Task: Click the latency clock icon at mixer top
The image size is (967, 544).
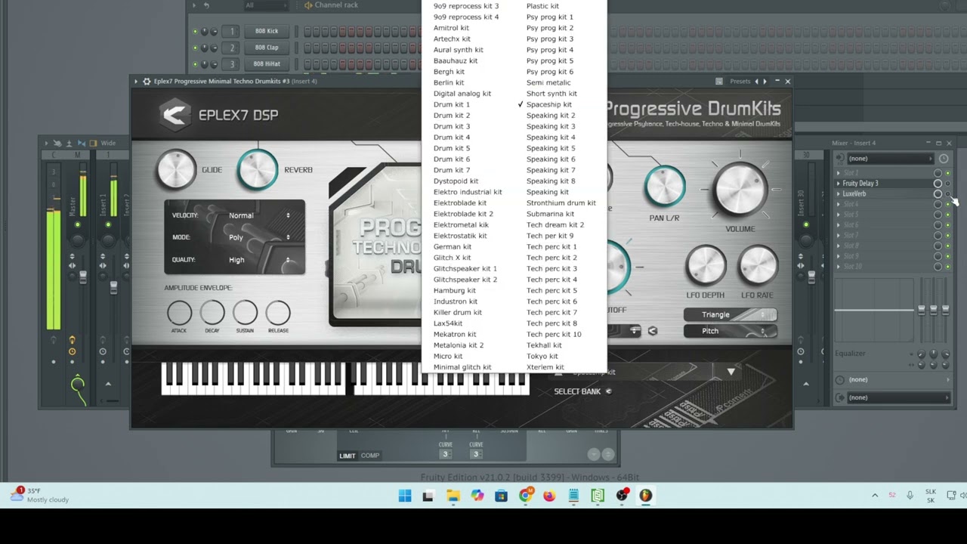Action: click(944, 159)
